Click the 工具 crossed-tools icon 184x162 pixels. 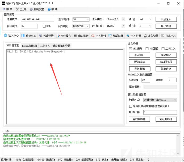click(18, 9)
